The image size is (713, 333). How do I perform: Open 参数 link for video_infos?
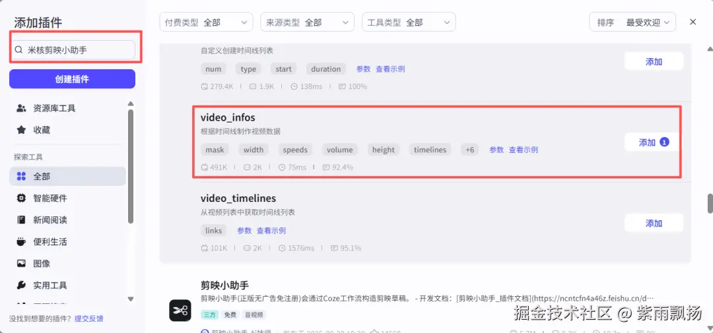[x=496, y=150]
